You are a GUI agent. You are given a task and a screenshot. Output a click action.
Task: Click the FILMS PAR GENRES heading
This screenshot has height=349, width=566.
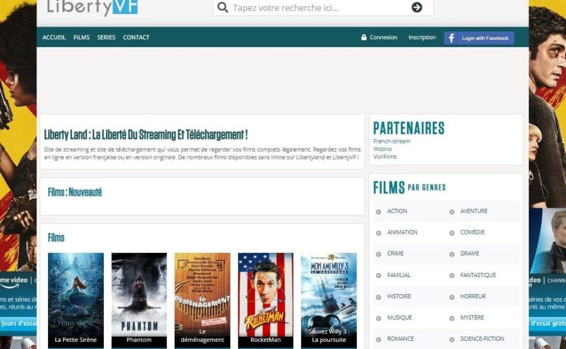[x=410, y=187]
